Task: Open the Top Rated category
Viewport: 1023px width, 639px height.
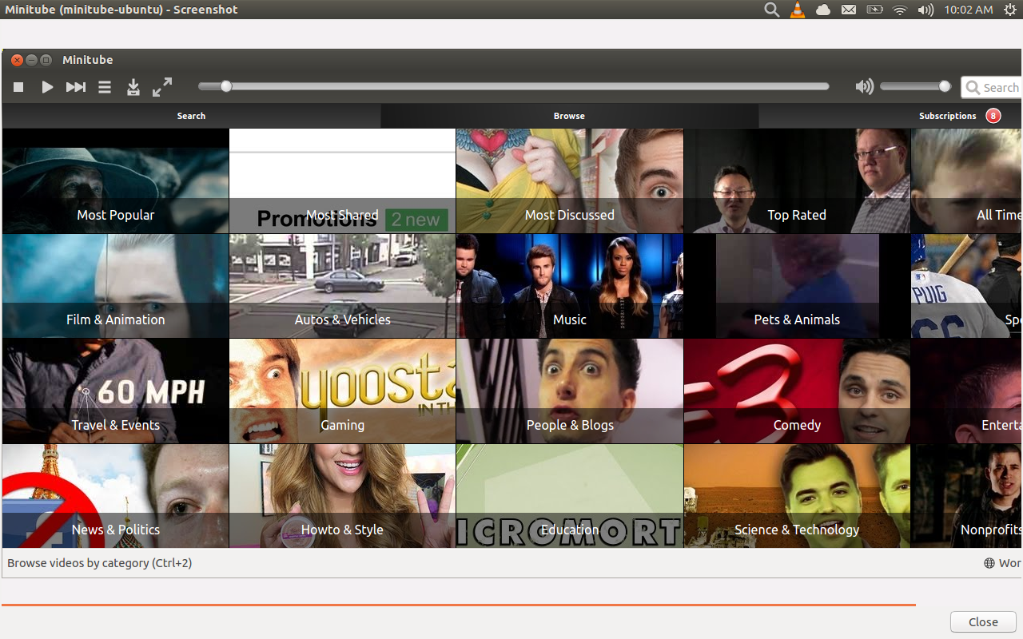Action: 797,181
